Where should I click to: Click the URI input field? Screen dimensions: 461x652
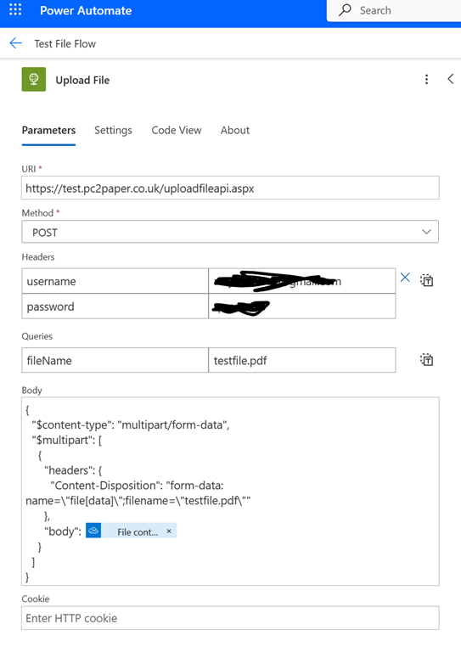pyautogui.click(x=230, y=188)
